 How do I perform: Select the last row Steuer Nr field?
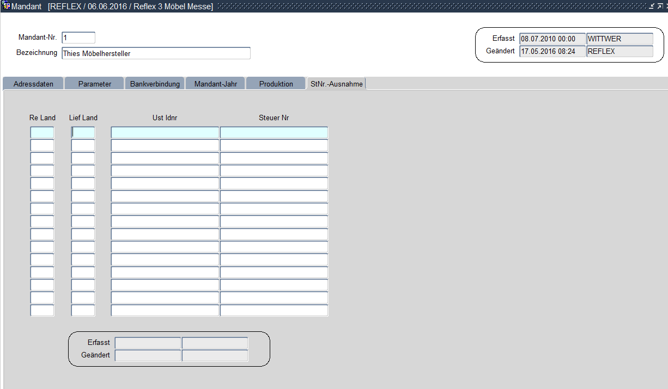coord(274,311)
